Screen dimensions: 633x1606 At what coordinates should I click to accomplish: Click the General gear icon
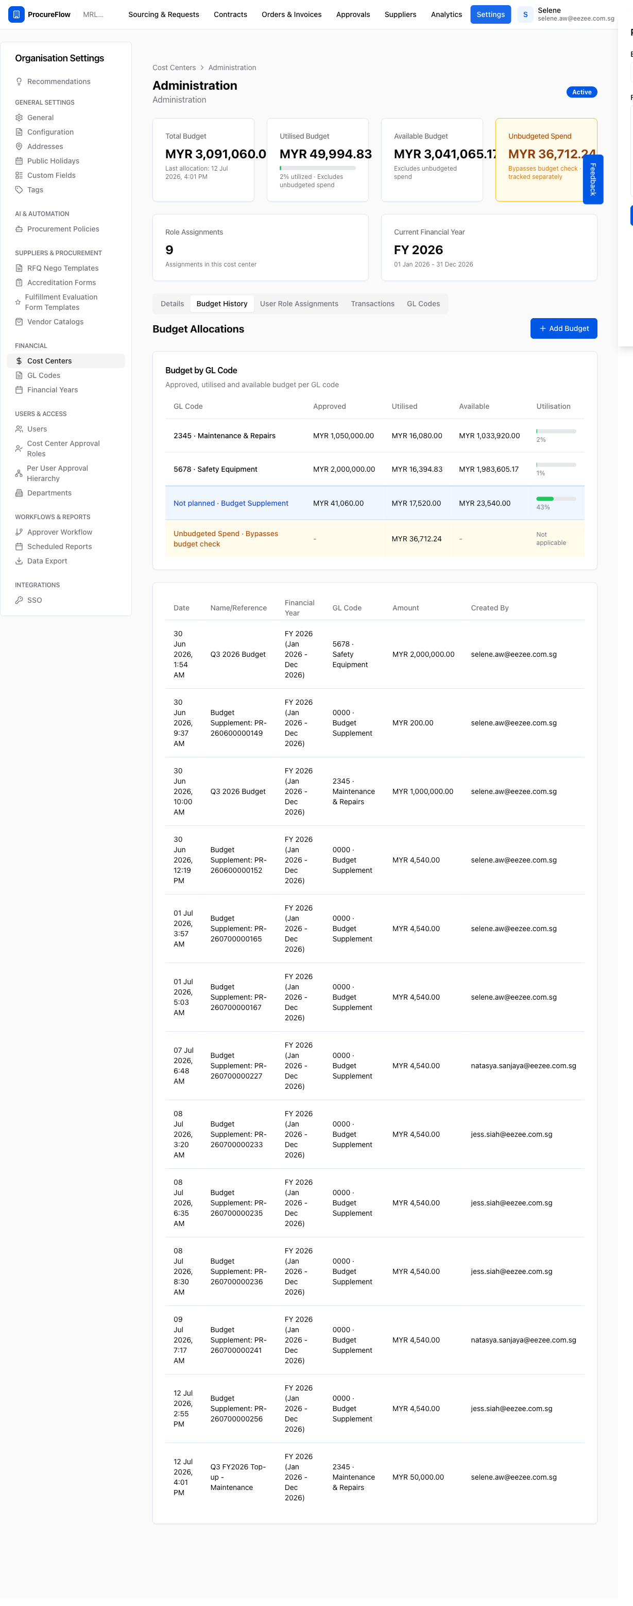coord(19,118)
